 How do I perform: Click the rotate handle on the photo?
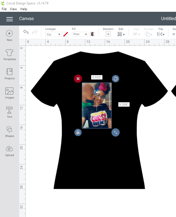pyautogui.click(x=116, y=79)
